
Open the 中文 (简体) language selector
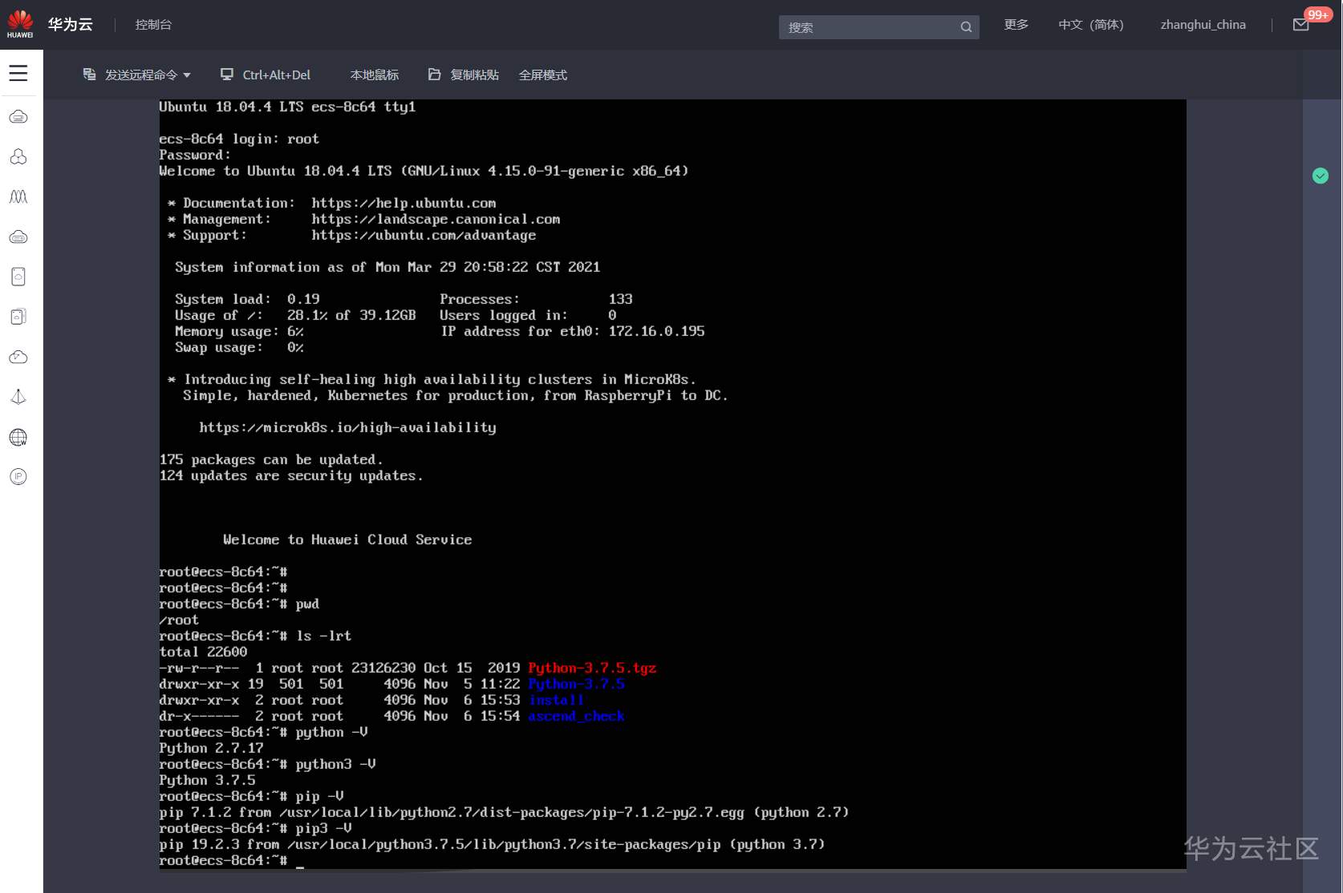[1090, 25]
